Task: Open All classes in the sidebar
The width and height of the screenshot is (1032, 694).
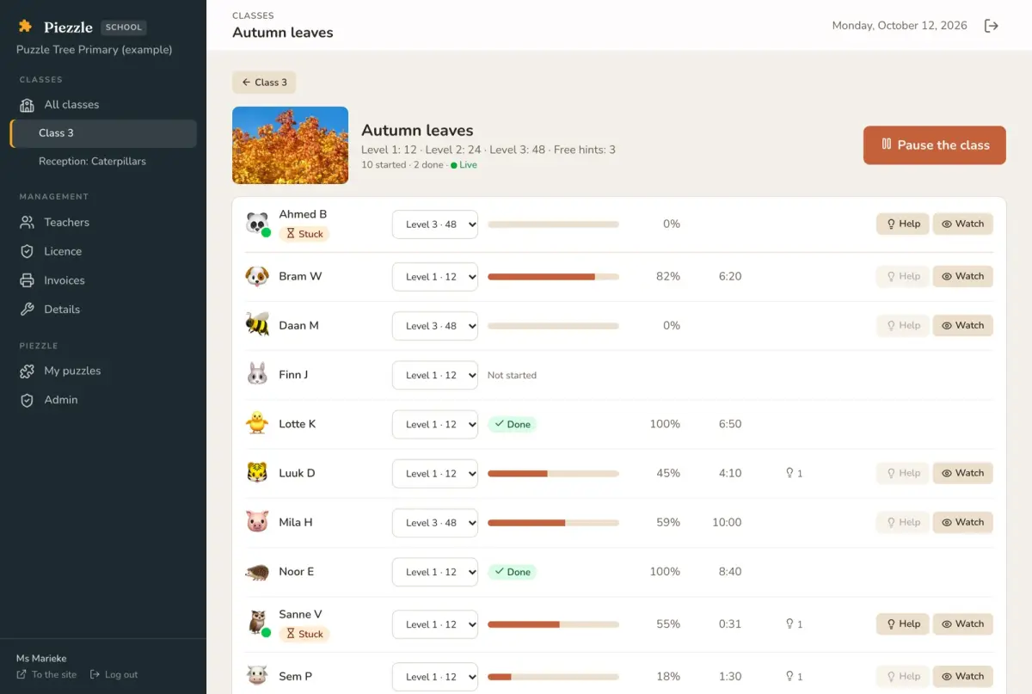Action: click(x=103, y=104)
